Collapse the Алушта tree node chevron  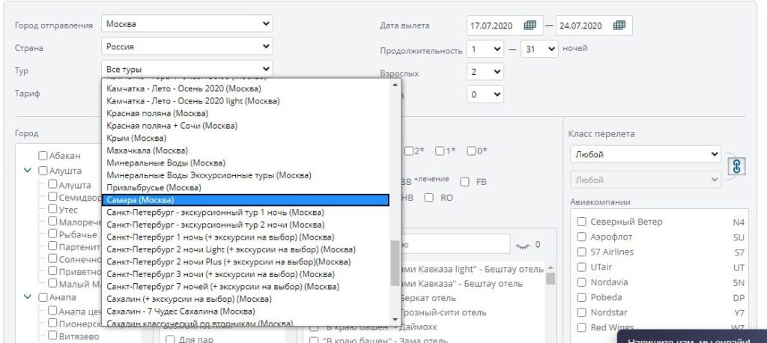pyautogui.click(x=29, y=171)
